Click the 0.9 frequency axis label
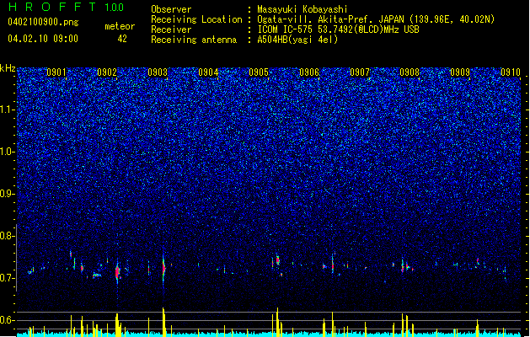Viewport: 530px width, 337px height. tap(8, 194)
